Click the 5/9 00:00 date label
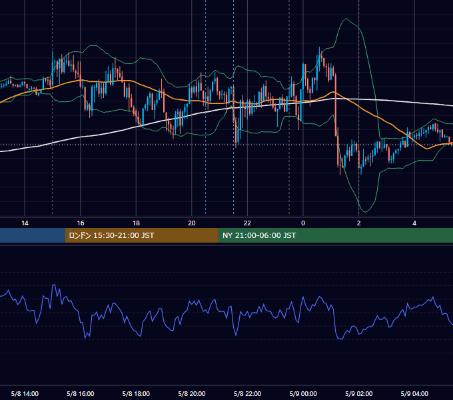The height and width of the screenshot is (400, 453). [303, 393]
